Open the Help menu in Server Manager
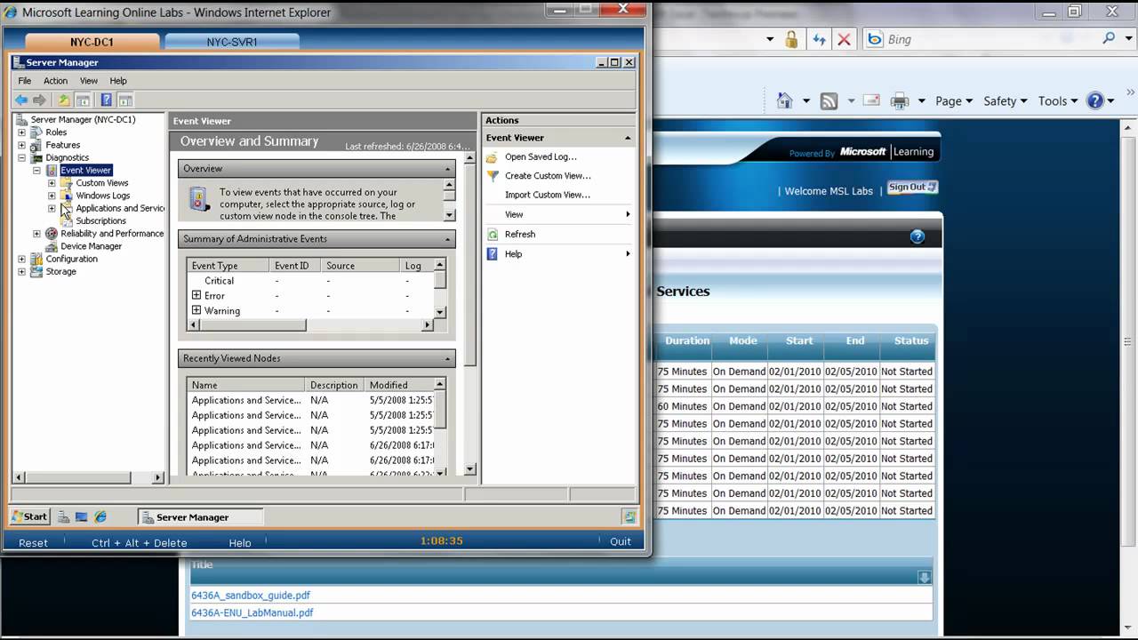 tap(118, 81)
